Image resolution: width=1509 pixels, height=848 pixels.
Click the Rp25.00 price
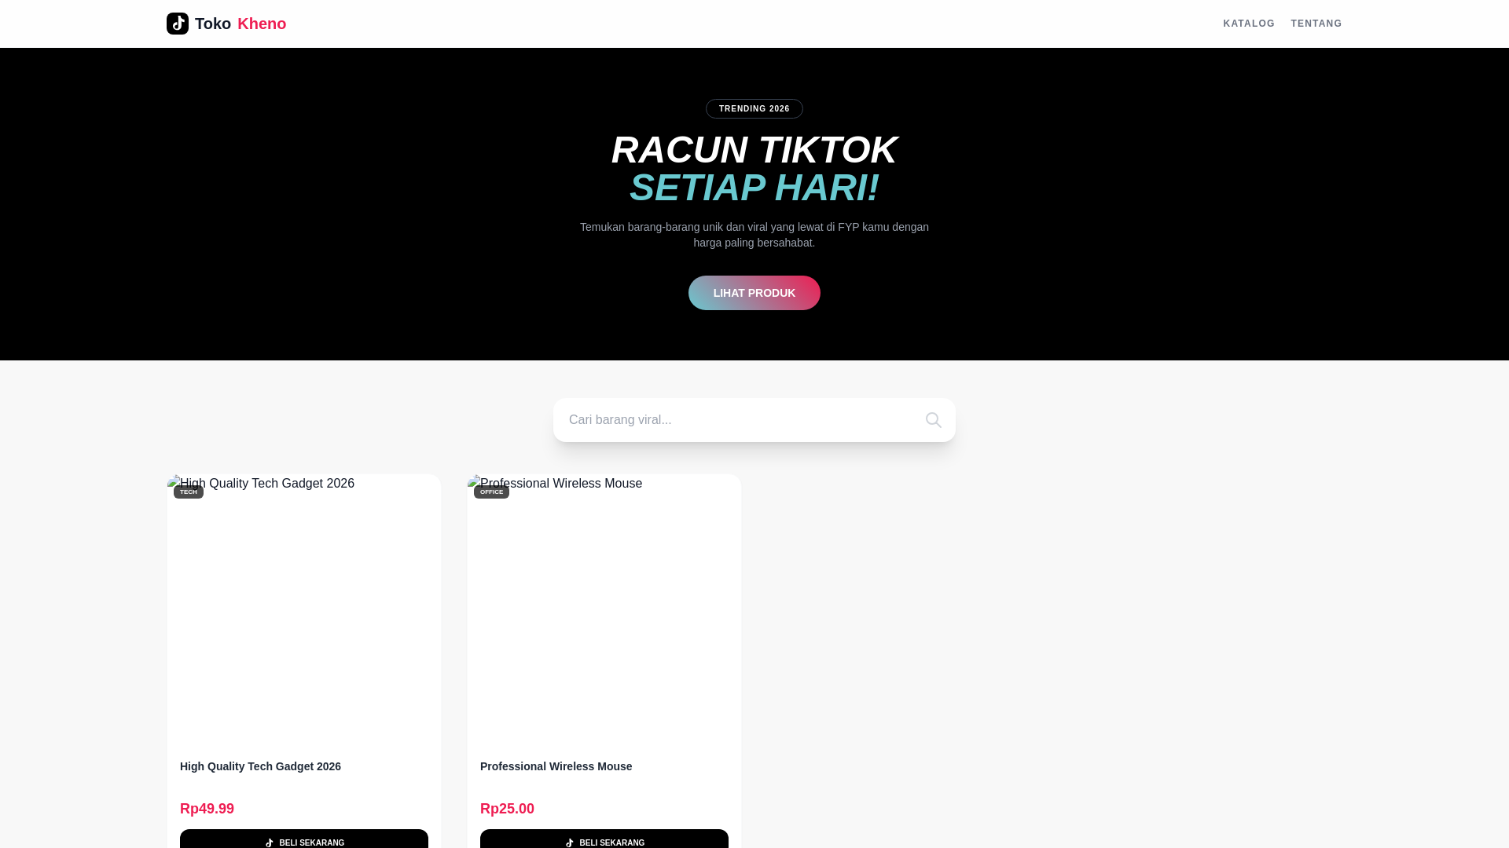(x=507, y=809)
